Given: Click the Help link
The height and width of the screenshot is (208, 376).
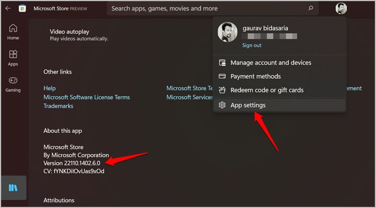Looking at the screenshot, I should coord(49,88).
